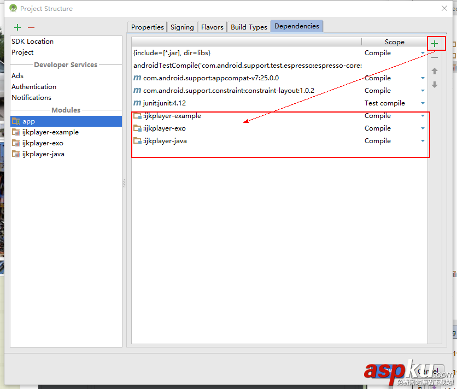Open the Scope dropdown for appcompat-v7:25.0.0

click(x=422, y=78)
